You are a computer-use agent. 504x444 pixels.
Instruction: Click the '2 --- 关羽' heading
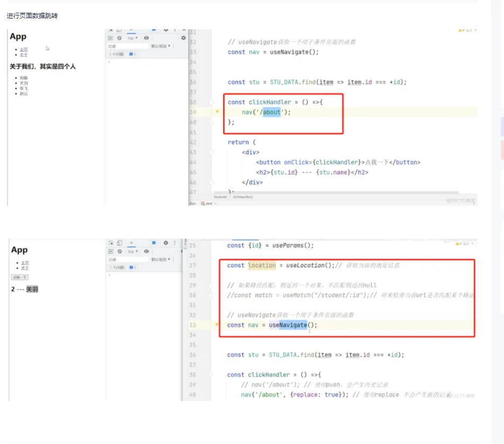click(x=24, y=289)
